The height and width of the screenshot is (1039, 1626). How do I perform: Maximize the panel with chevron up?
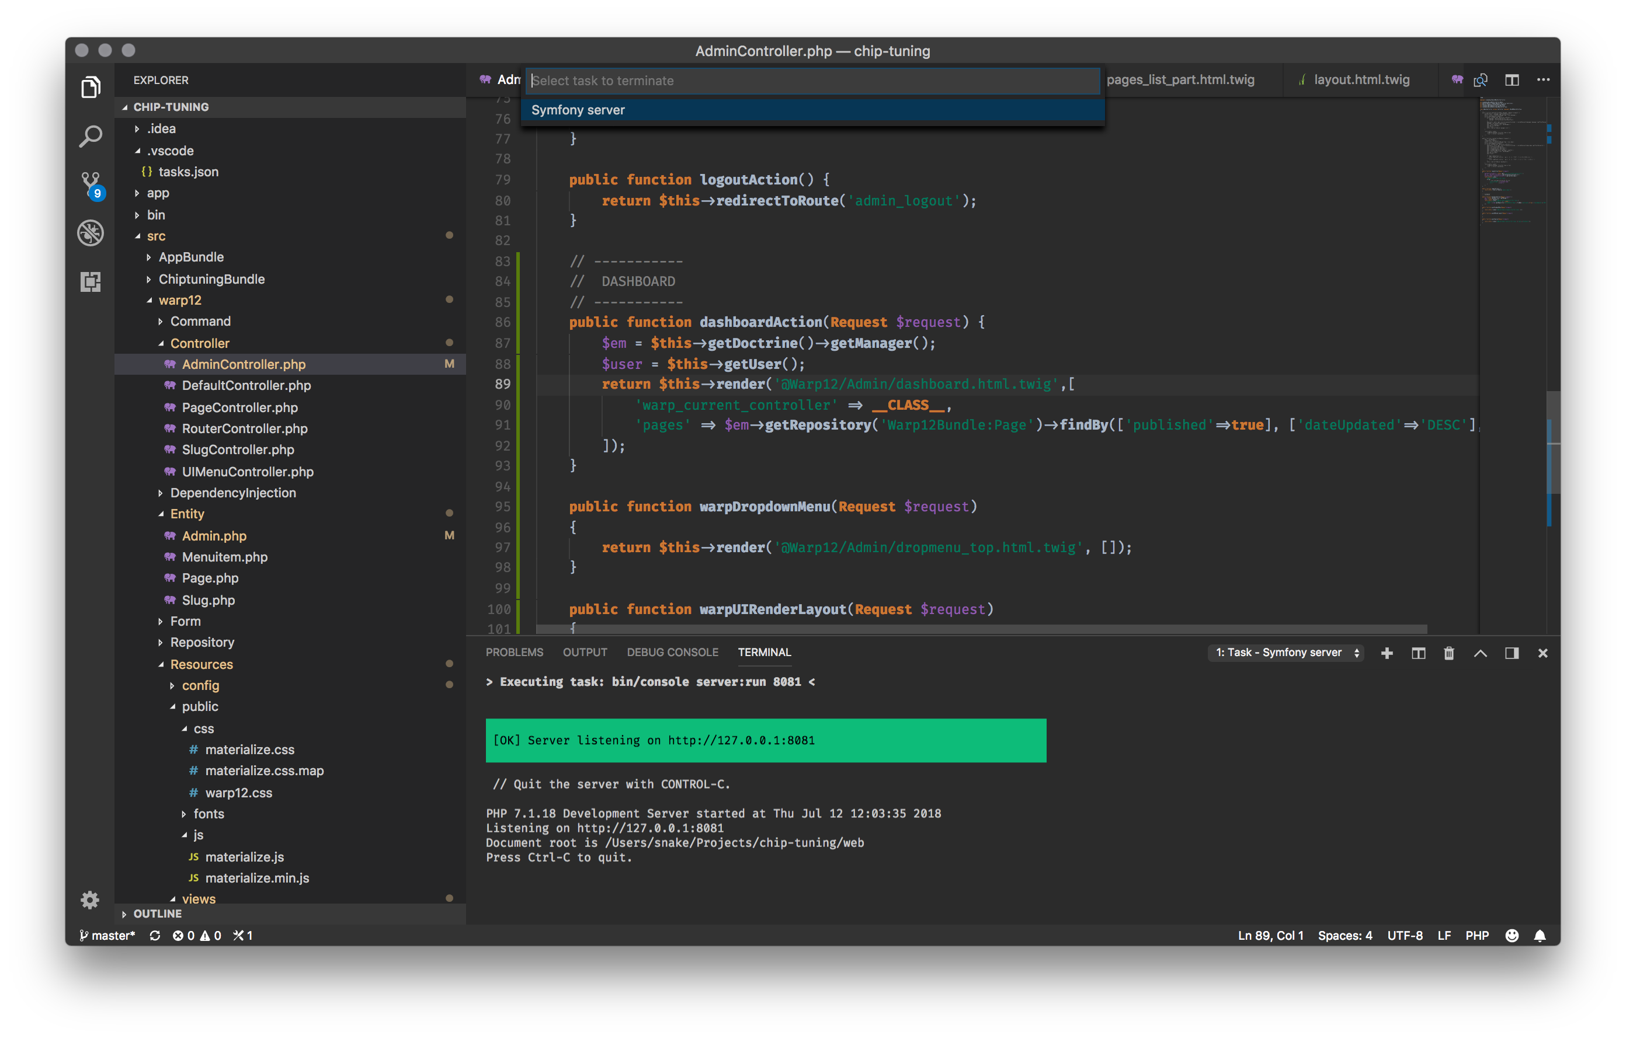1480,653
